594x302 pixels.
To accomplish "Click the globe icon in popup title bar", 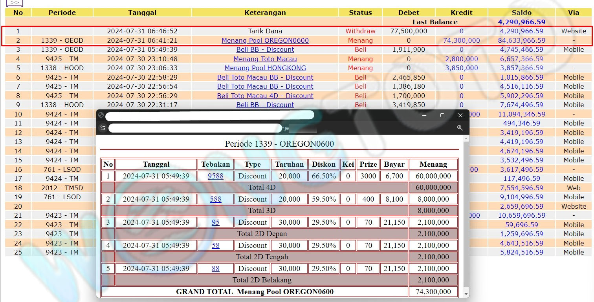I will (x=101, y=115).
